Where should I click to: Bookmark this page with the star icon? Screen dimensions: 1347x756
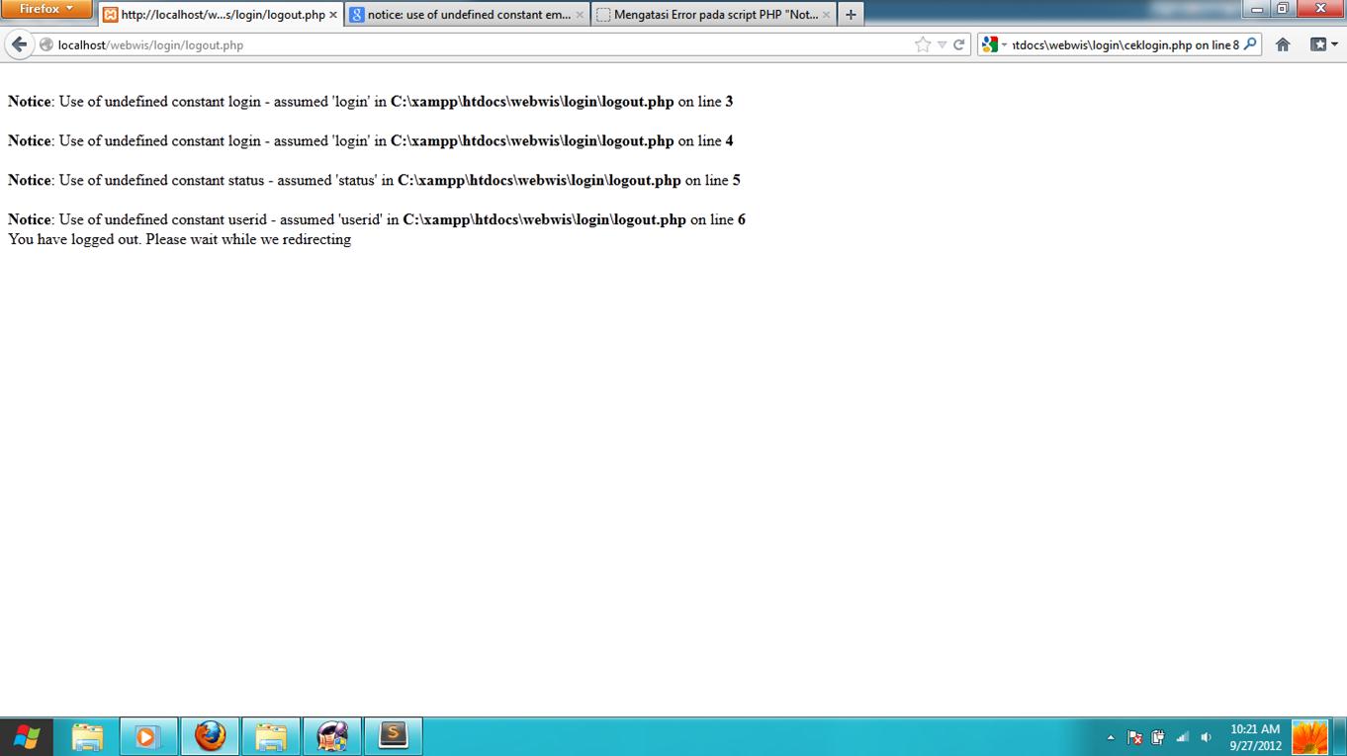click(x=923, y=44)
